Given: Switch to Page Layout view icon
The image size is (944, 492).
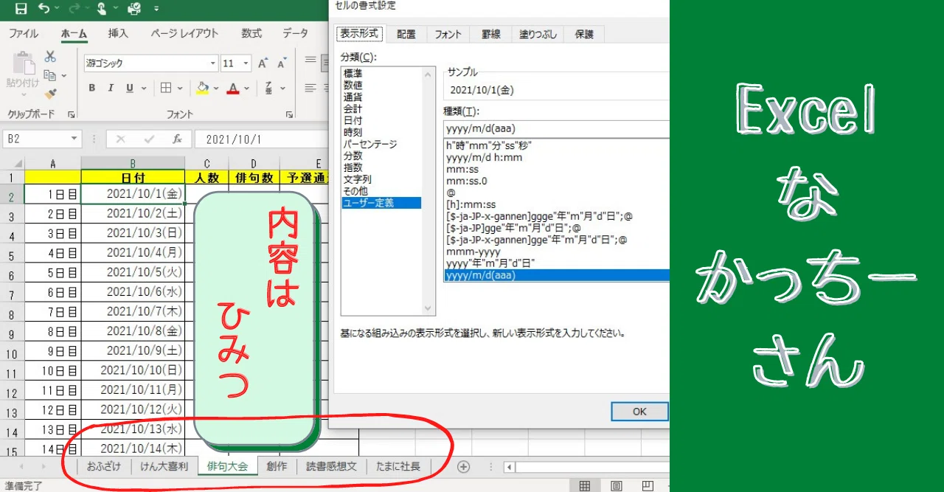Looking at the screenshot, I should [617, 485].
